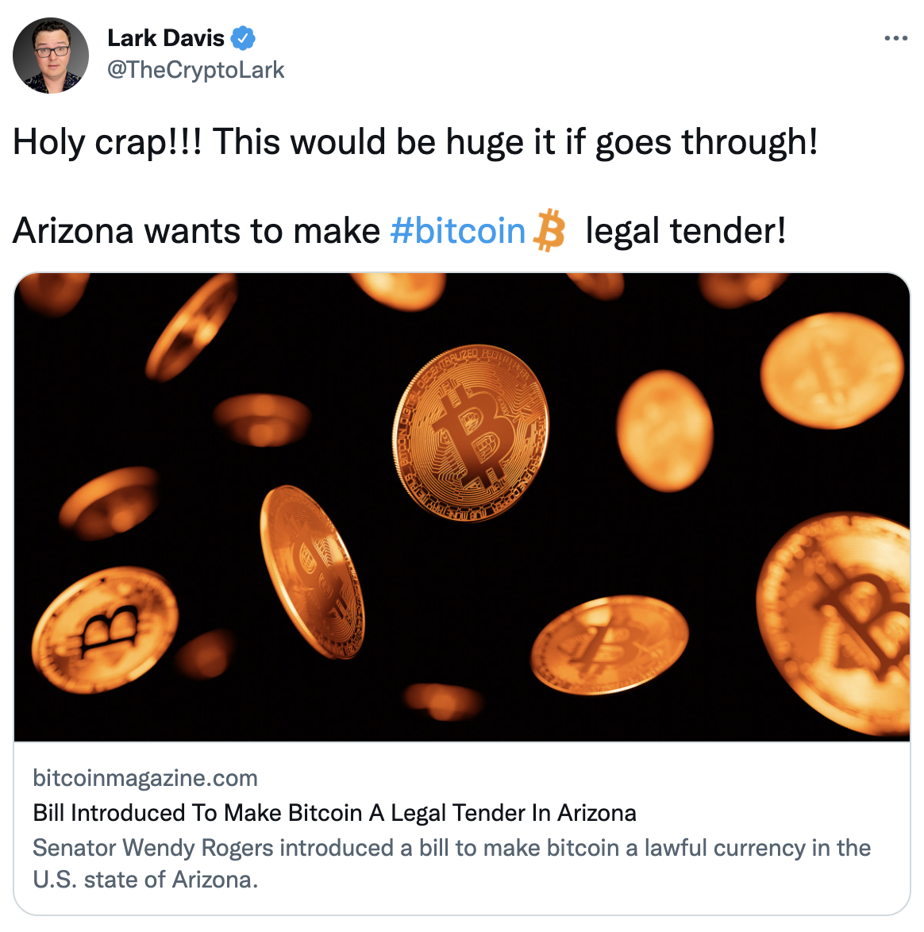Click 'U.S. state of Arizona.' text line

tap(145, 880)
